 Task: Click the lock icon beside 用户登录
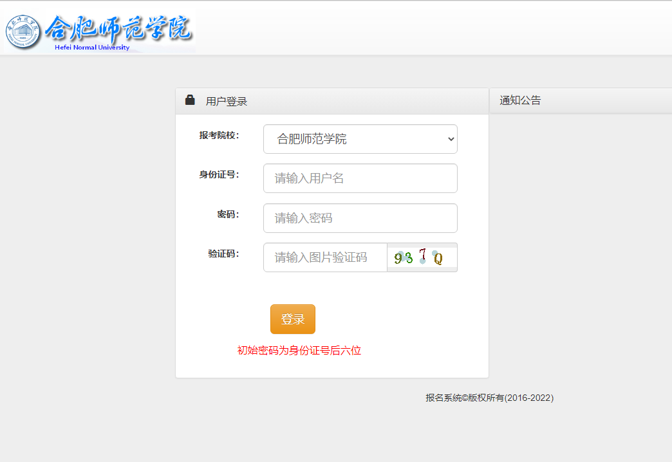[x=190, y=99]
